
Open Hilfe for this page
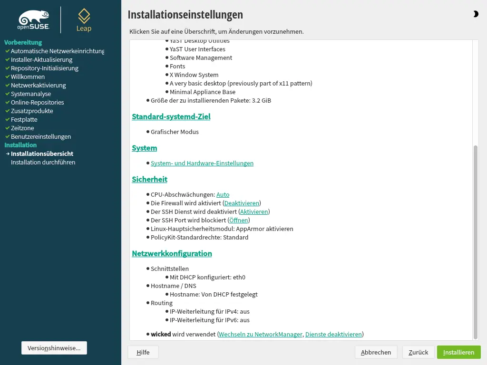coord(143,352)
